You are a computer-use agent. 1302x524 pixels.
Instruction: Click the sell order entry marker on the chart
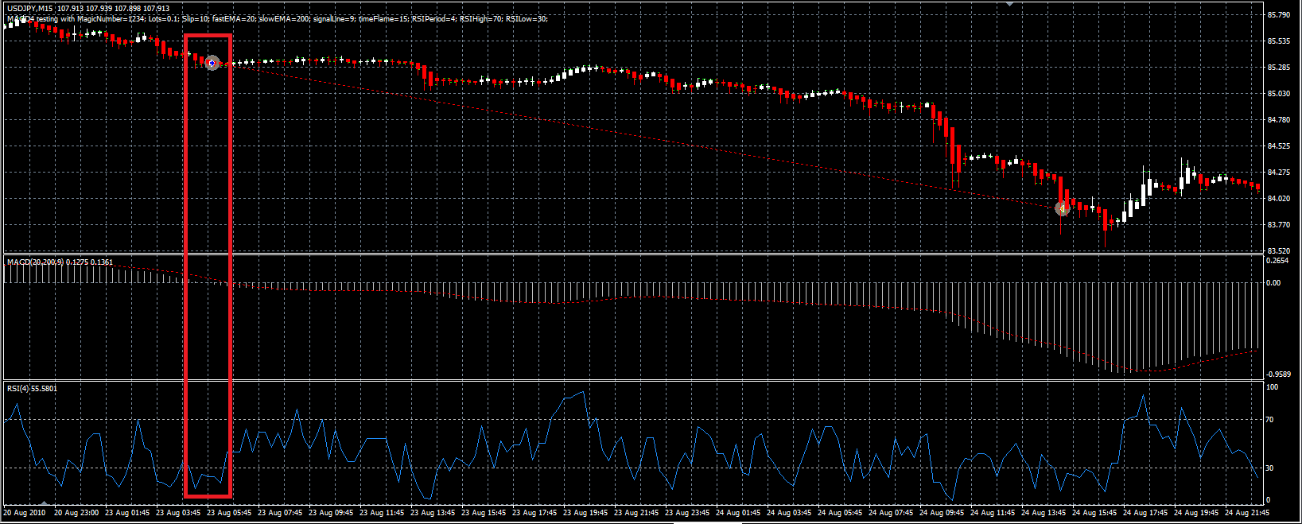(x=212, y=63)
